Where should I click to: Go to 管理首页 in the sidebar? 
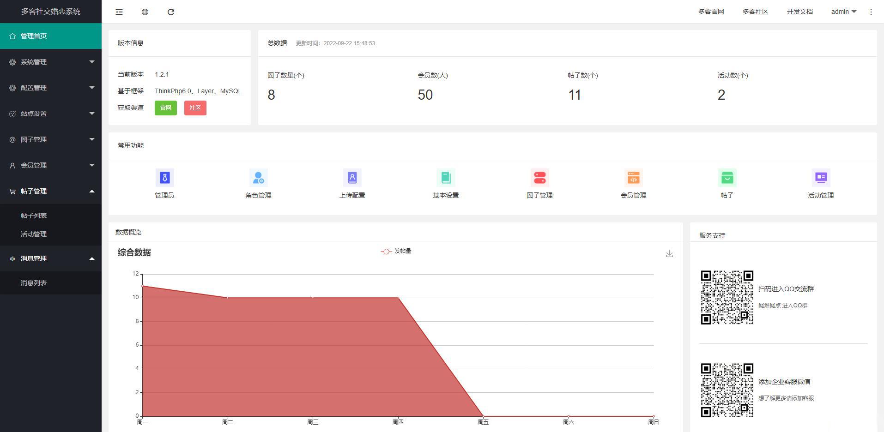[x=51, y=36]
